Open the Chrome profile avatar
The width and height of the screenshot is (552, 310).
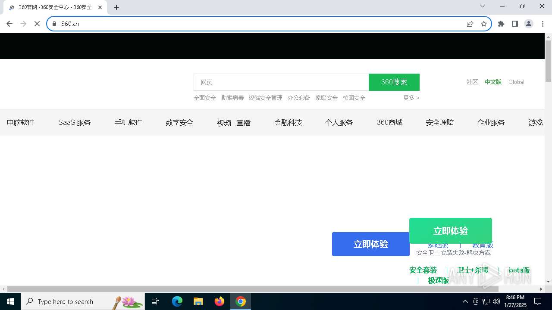pos(529,24)
